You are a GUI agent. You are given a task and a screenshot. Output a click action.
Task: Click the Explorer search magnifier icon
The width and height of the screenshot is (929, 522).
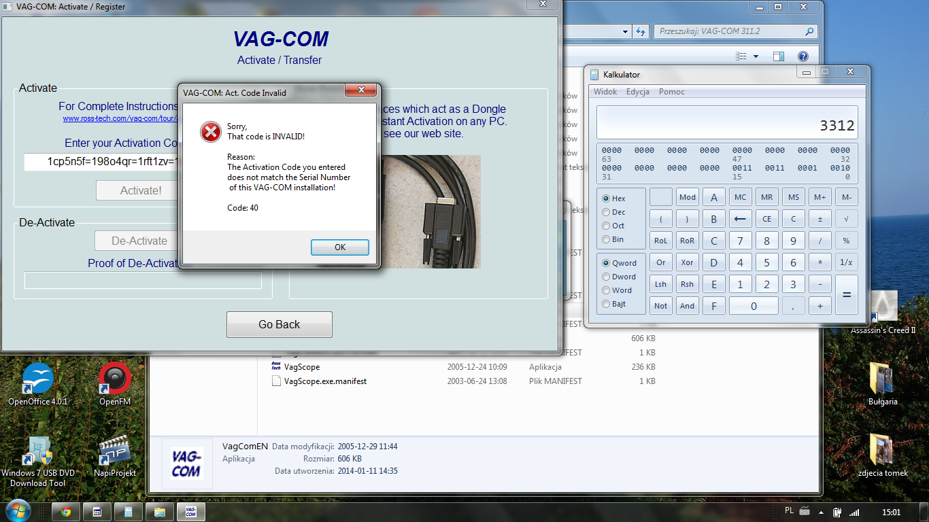809,31
